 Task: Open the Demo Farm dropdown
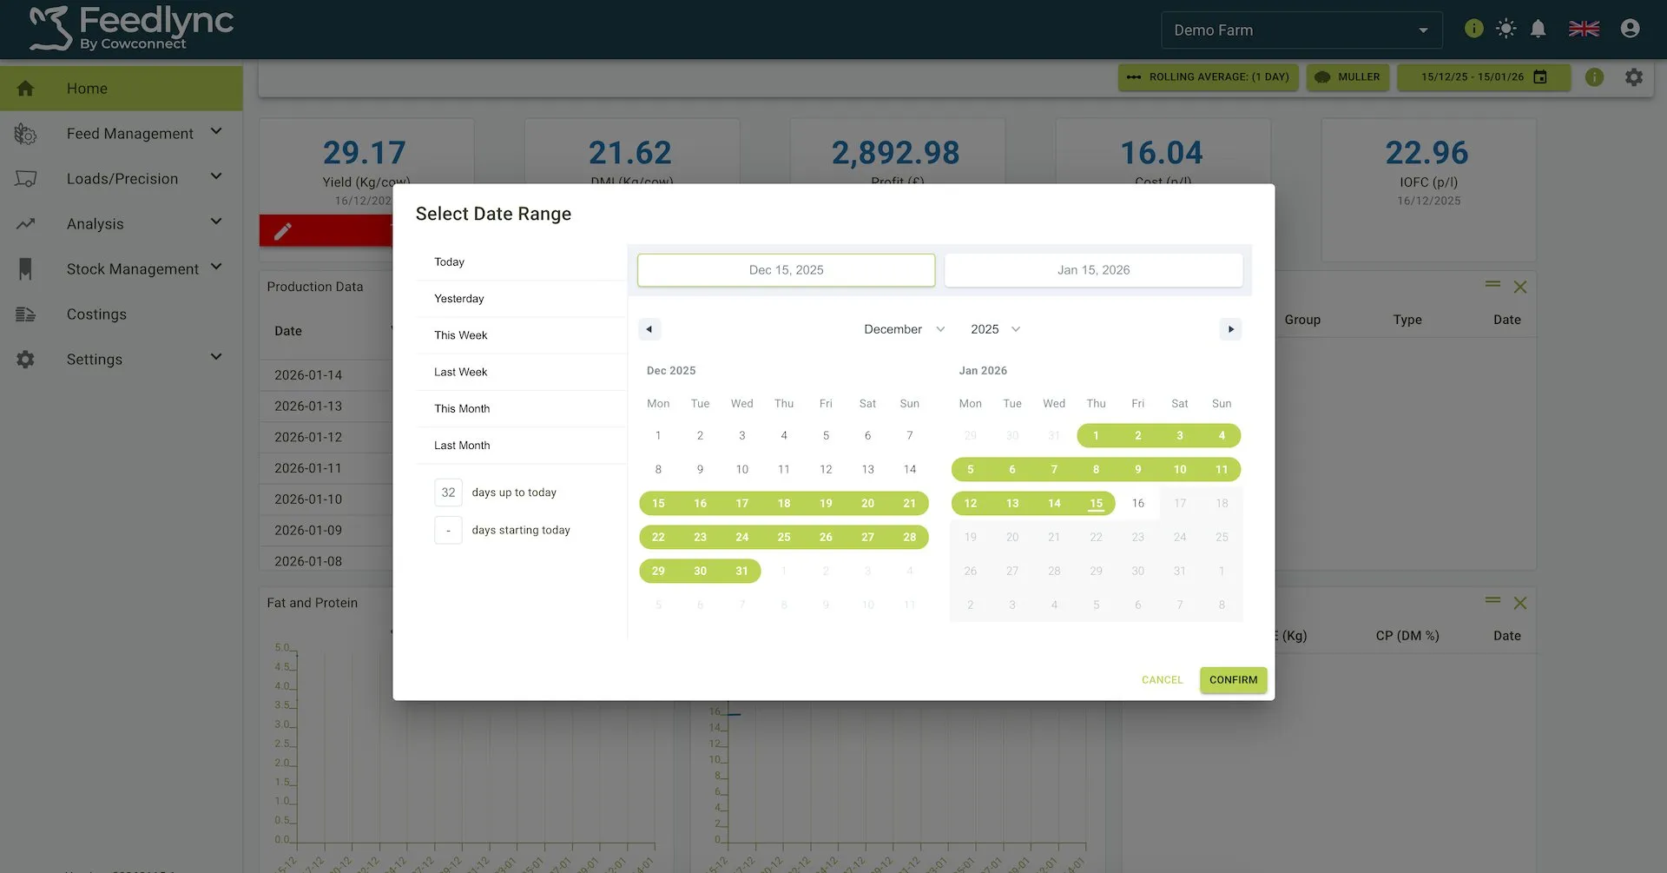click(1301, 30)
